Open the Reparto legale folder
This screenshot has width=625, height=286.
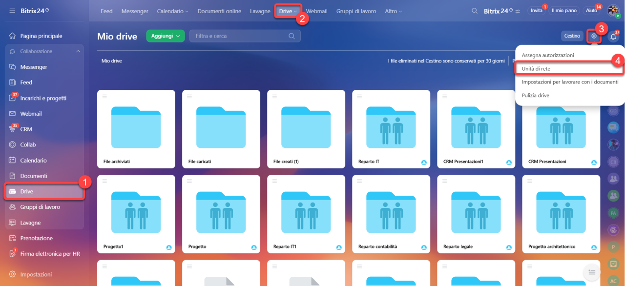[476, 214]
